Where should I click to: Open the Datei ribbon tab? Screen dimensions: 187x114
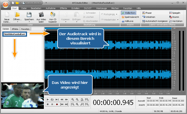pos(24,8)
